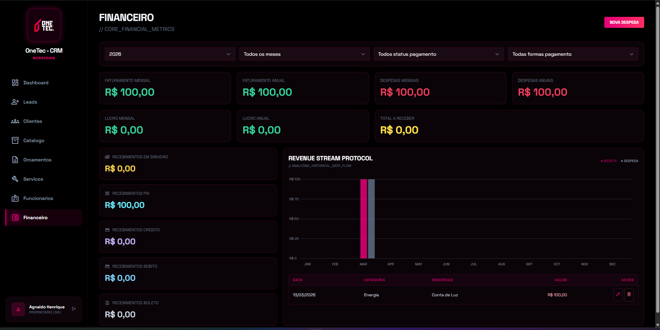660x330 pixels.
Task: Click the NOVA DESPESA button
Action: click(x=624, y=22)
